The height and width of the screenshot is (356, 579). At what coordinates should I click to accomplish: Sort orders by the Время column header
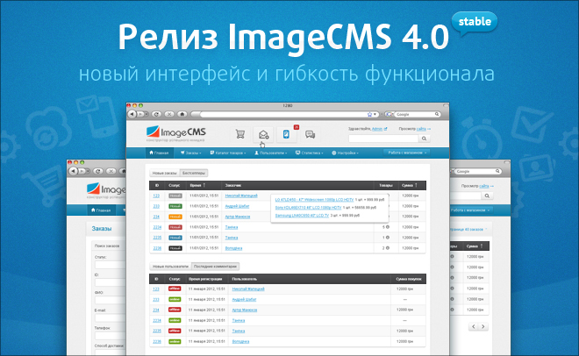(197, 185)
